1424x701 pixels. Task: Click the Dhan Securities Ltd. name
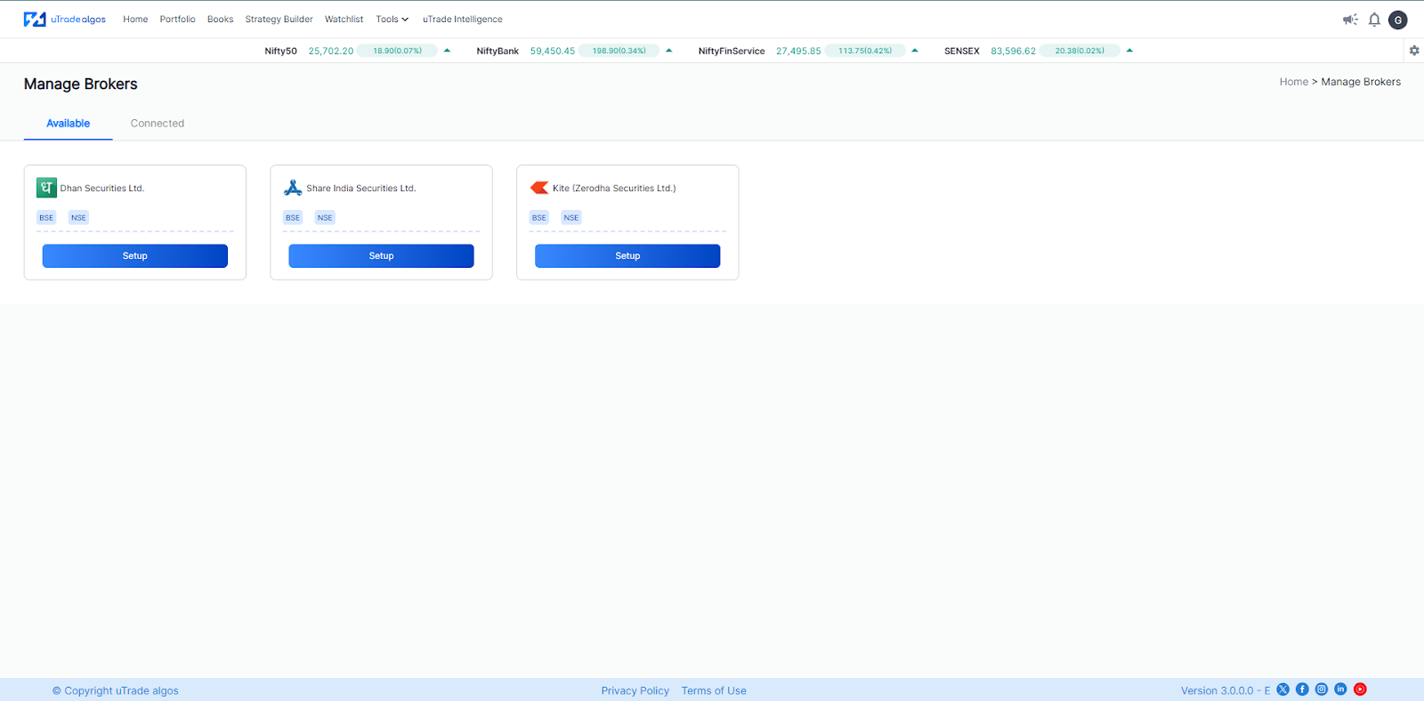(102, 189)
